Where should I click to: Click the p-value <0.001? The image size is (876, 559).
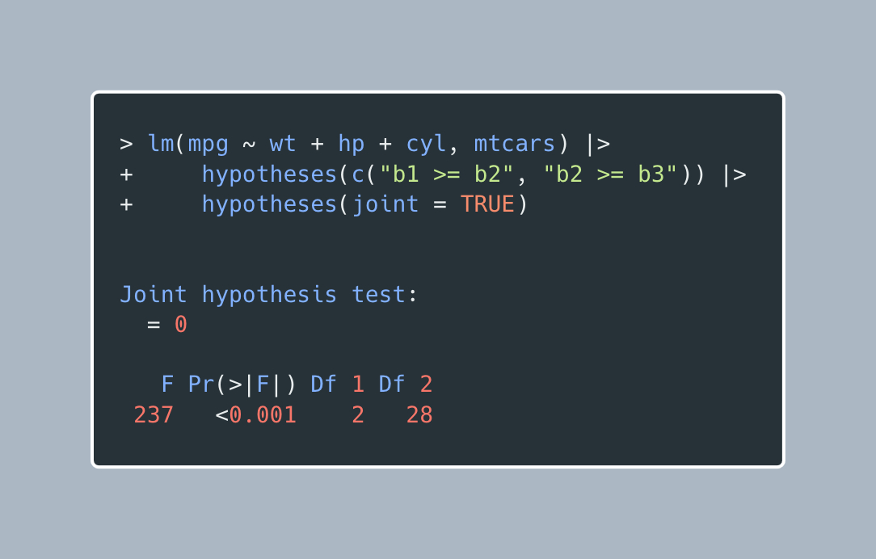click(x=256, y=415)
